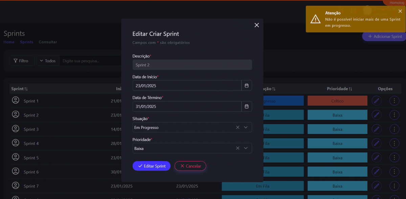This screenshot has height=199, width=406.
Task: Click the Adicionar Sprint button
Action: tap(385, 37)
